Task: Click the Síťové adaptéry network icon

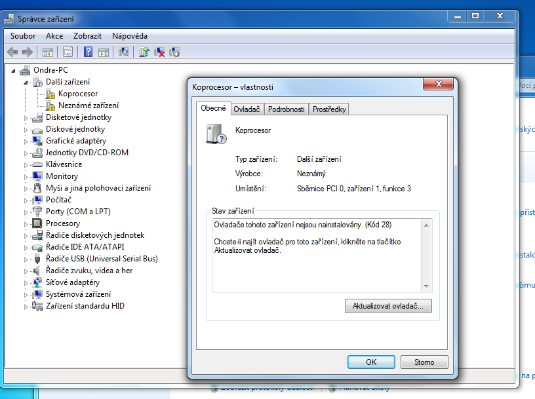Action: tap(37, 282)
